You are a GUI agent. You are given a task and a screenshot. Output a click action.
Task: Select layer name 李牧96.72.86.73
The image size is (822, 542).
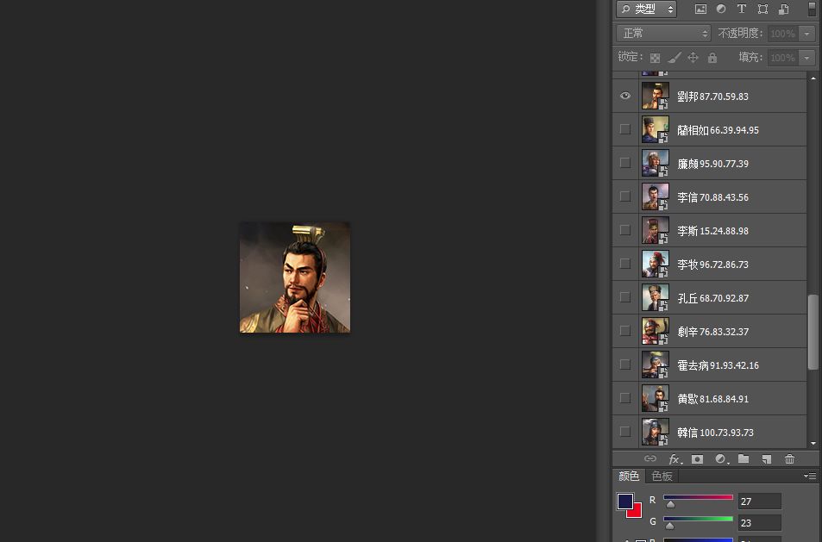[x=713, y=265]
